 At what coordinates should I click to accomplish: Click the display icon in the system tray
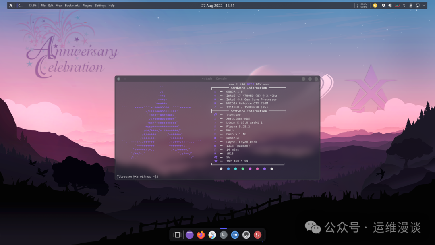coord(418,5)
